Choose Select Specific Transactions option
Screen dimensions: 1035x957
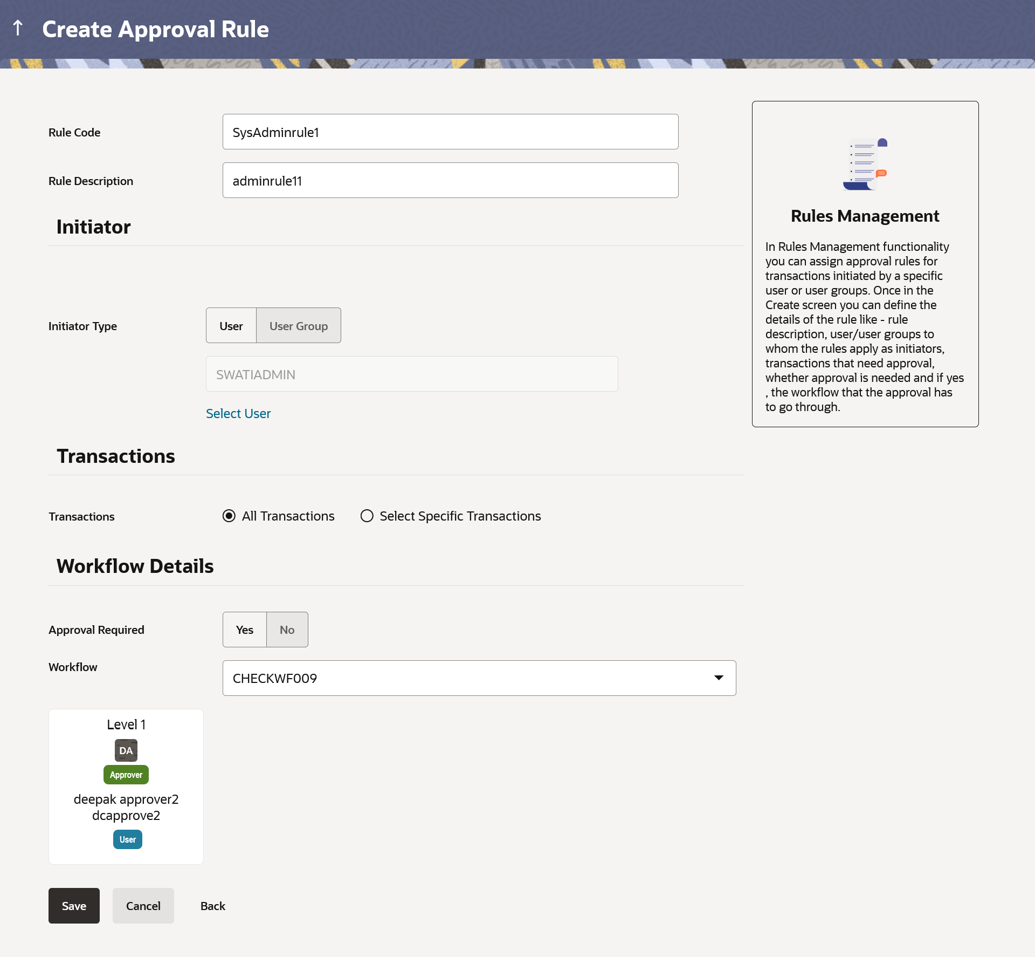click(367, 516)
